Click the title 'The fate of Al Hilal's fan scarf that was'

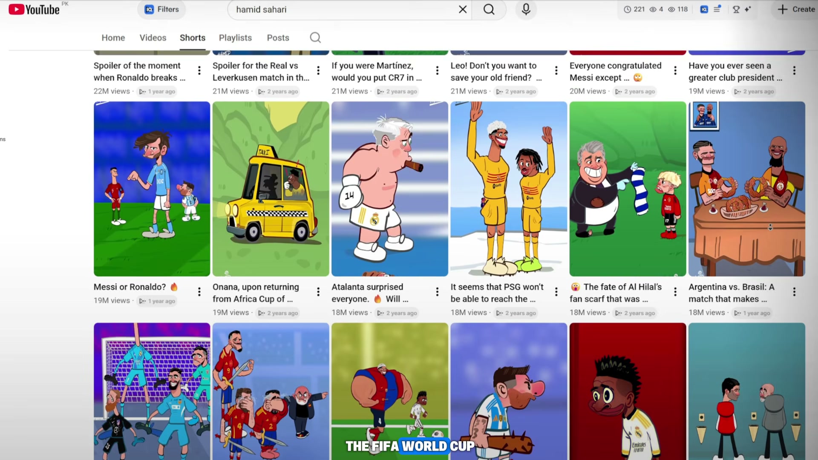click(616, 293)
